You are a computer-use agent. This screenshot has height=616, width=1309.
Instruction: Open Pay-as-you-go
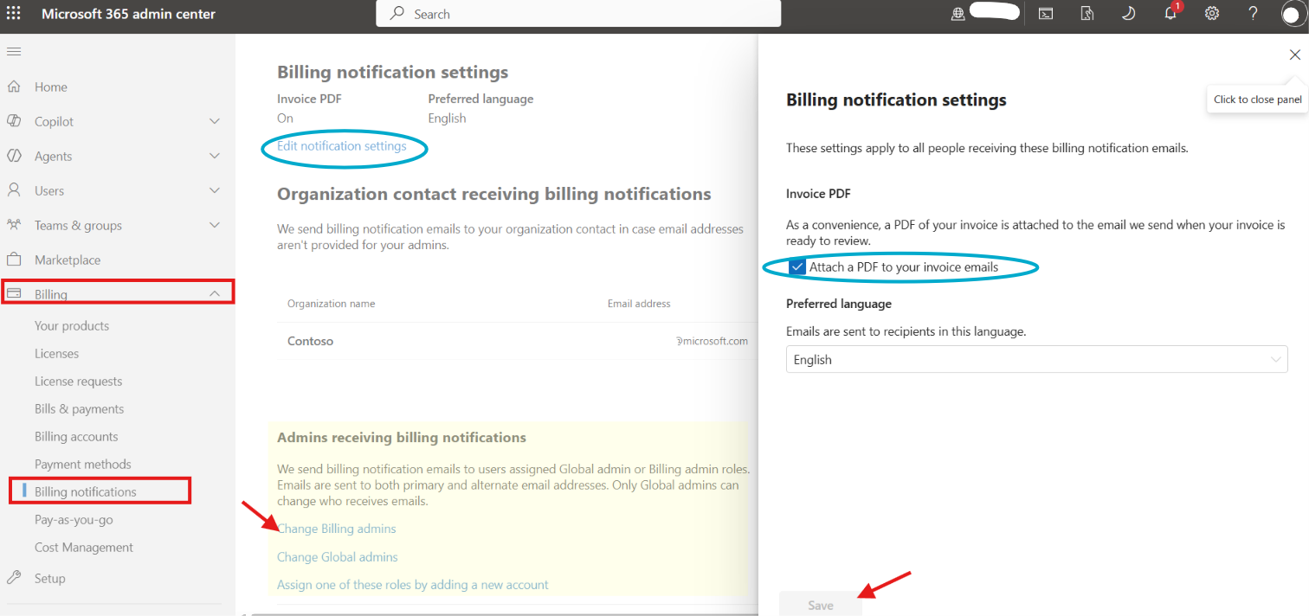pos(74,520)
